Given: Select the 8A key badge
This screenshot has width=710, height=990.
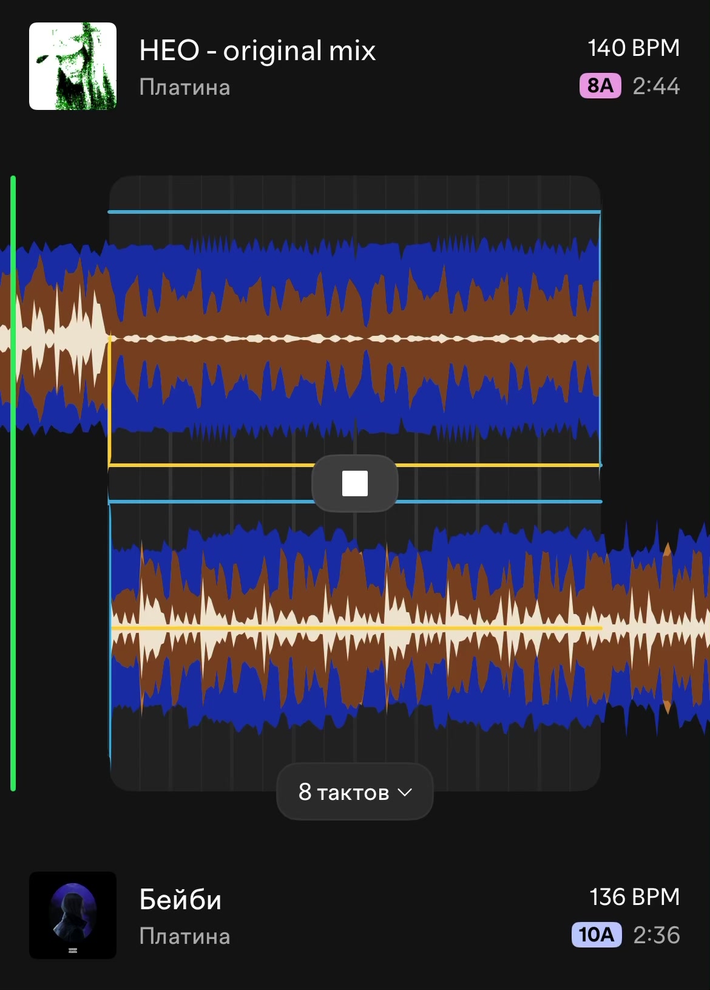Looking at the screenshot, I should 600,86.
